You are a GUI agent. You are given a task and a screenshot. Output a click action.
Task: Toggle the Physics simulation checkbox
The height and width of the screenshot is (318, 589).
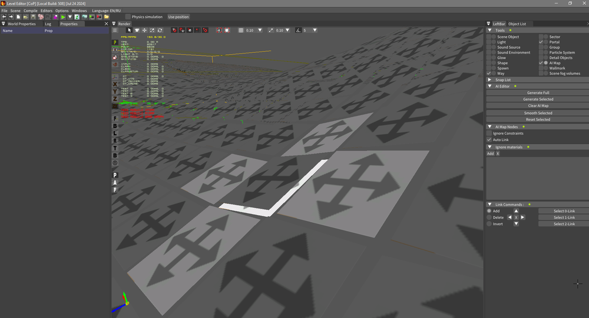128,17
